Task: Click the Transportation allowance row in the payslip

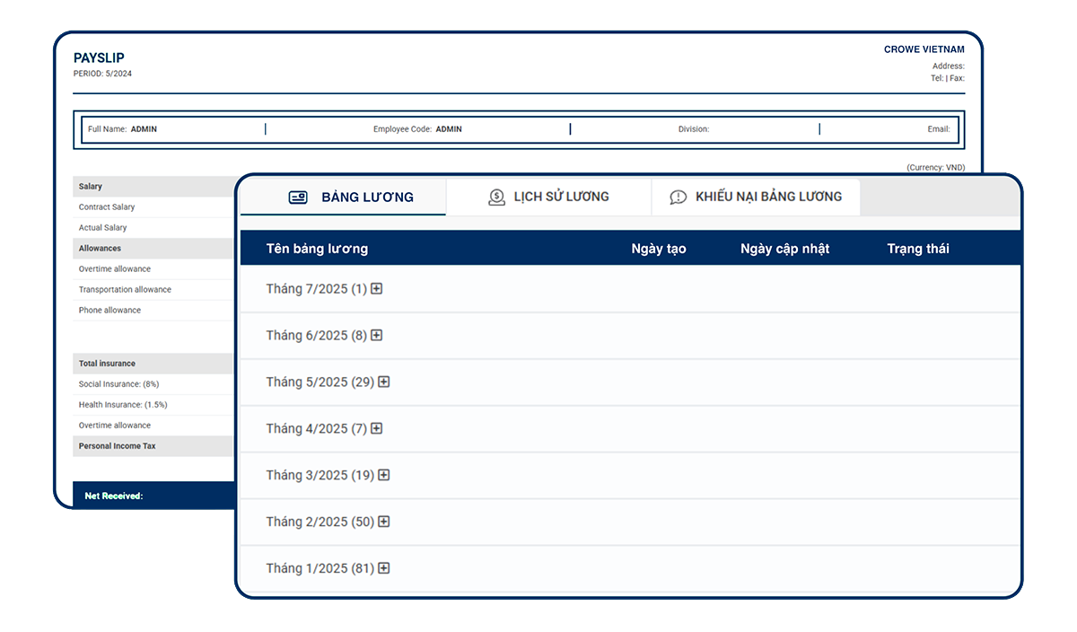Action: [x=153, y=290]
